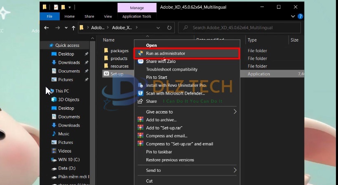Select the Set-up application file
The width and height of the screenshot is (338, 185).
(x=117, y=74)
